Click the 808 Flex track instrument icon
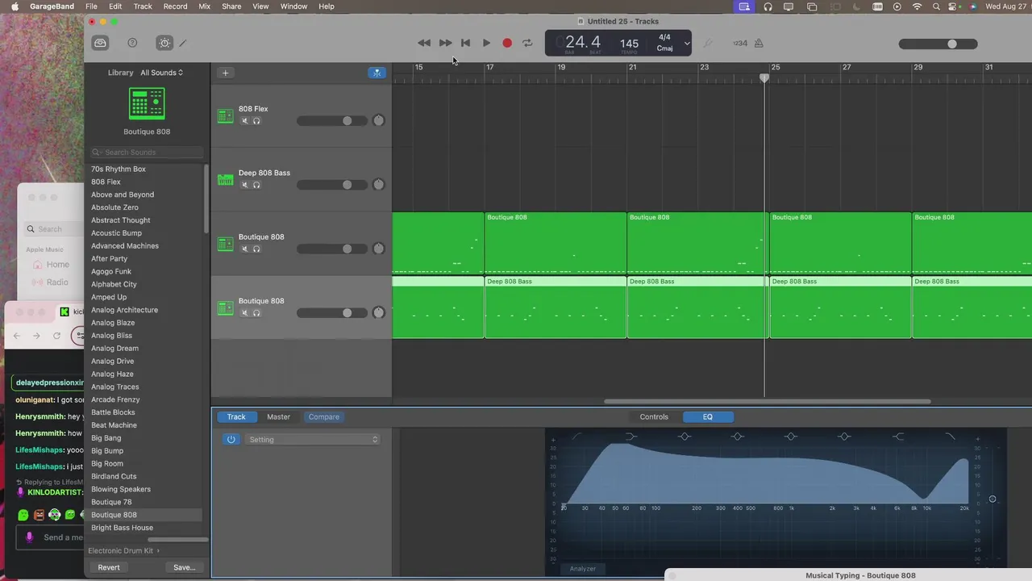Image resolution: width=1032 pixels, height=581 pixels. click(x=226, y=116)
